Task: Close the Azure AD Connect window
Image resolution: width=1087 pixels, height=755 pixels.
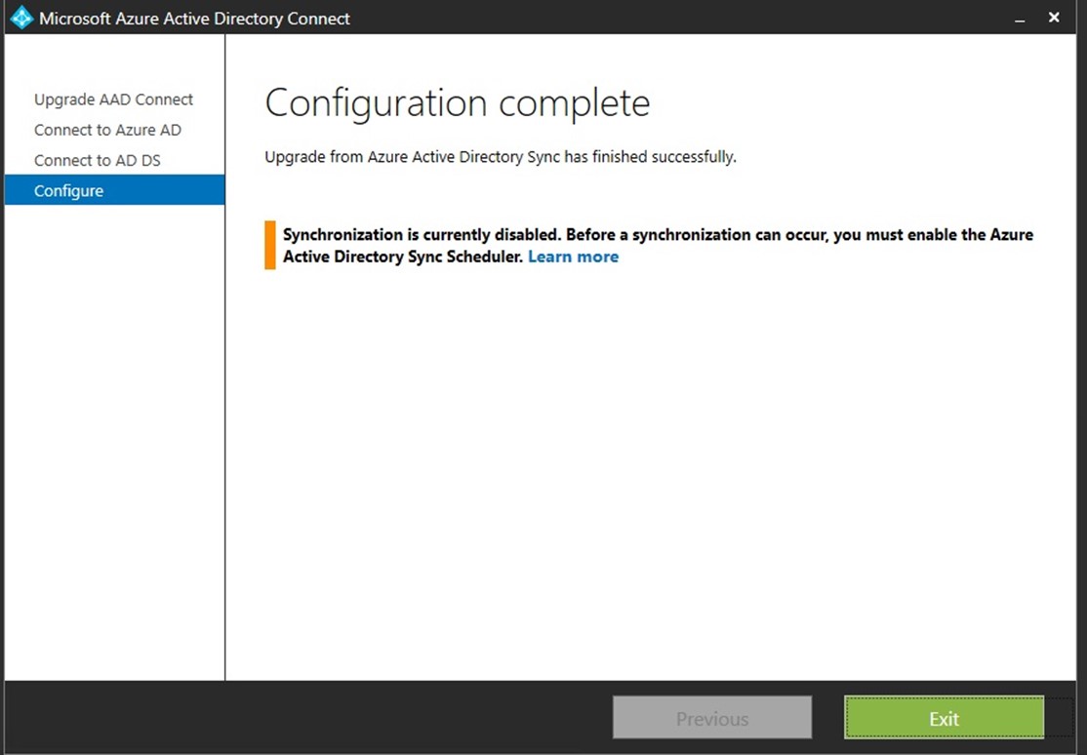Action: click(x=1054, y=18)
